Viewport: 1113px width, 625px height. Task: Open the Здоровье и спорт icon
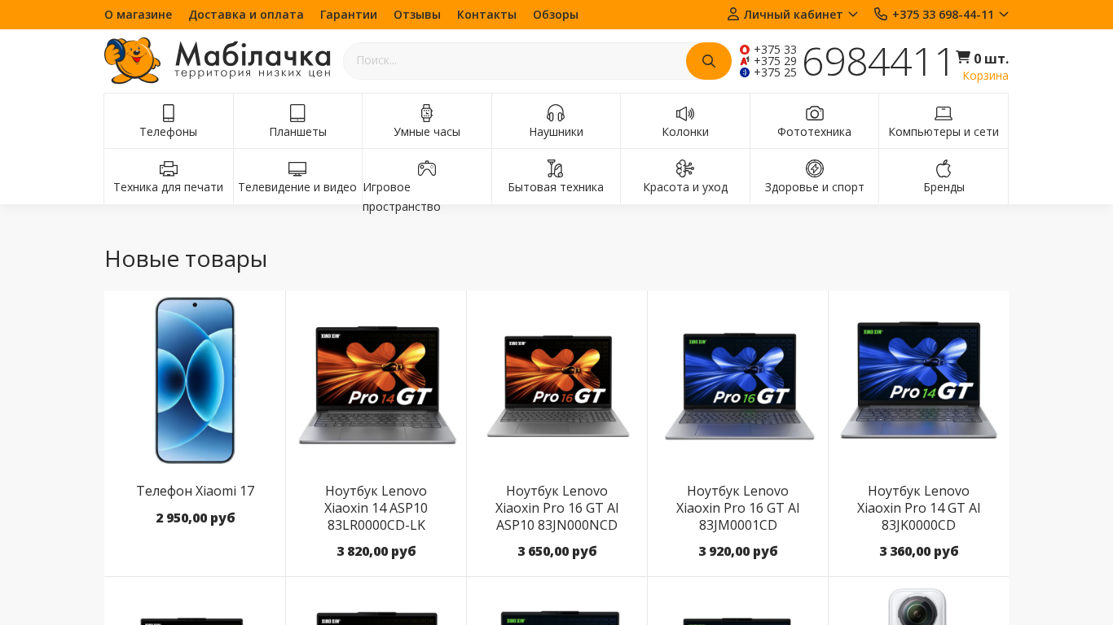click(815, 168)
